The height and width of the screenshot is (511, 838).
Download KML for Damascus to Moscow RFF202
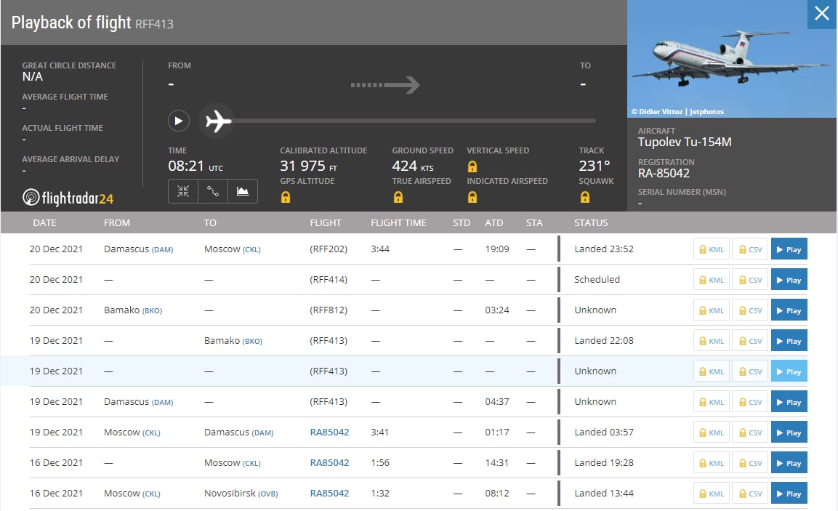712,249
